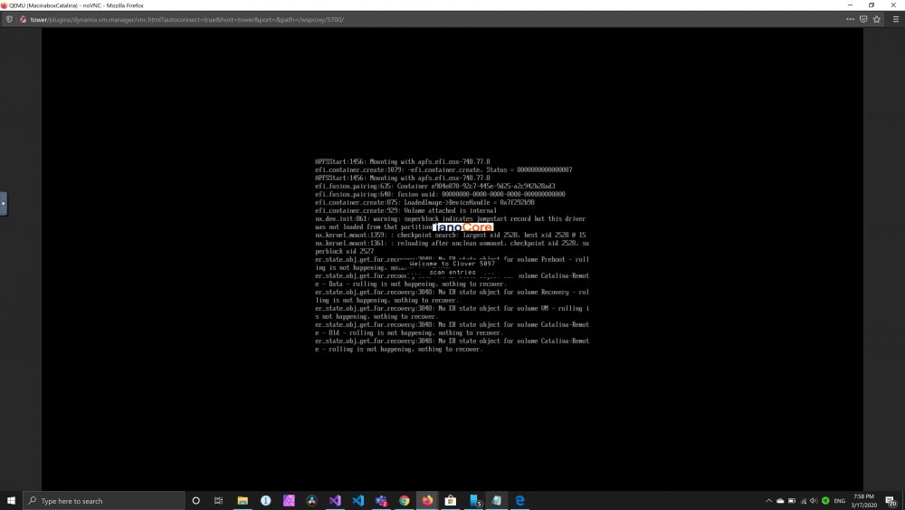Switch to Firefox in the taskbar
Image resolution: width=905 pixels, height=510 pixels.
click(427, 501)
